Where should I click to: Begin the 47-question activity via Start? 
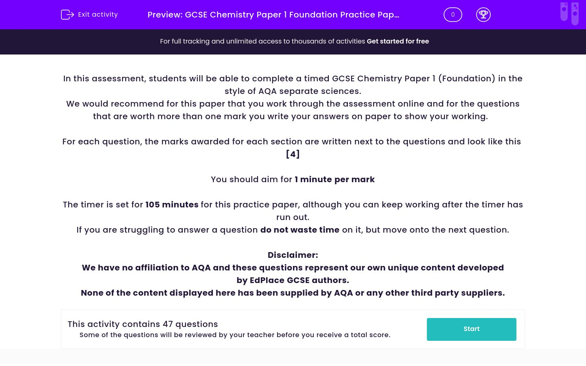coord(471,329)
